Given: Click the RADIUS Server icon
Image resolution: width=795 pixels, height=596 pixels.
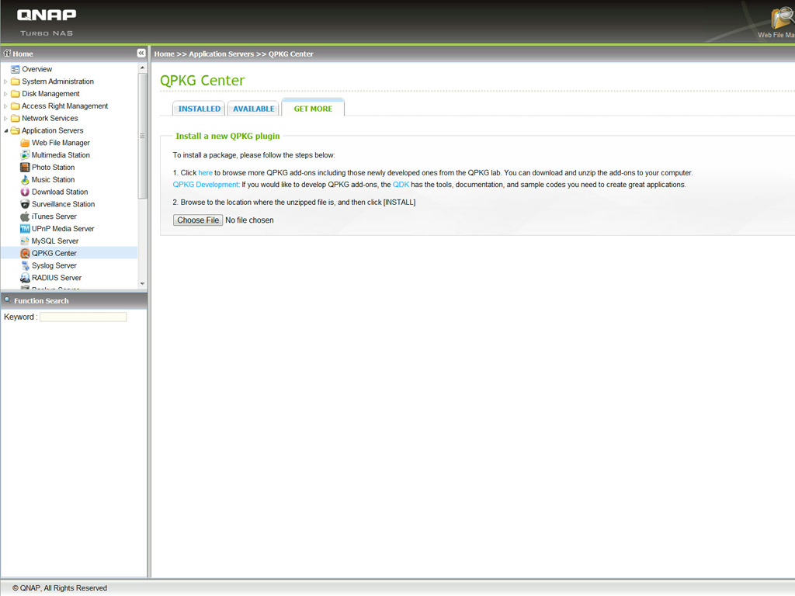Looking at the screenshot, I should tap(25, 278).
